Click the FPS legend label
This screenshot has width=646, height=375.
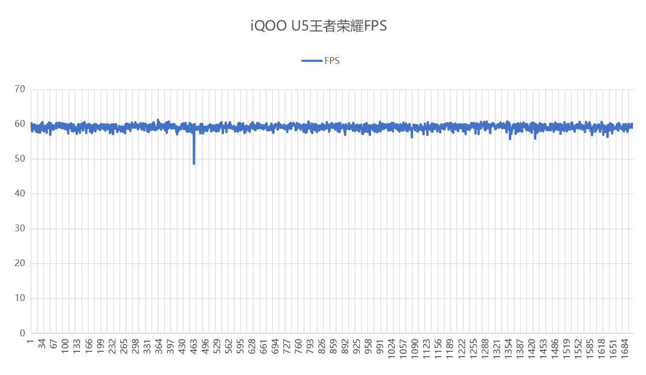tap(332, 60)
